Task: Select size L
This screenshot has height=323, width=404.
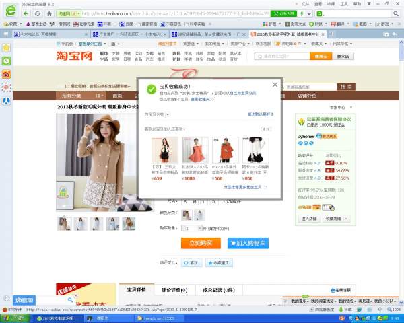Action: (x=203, y=202)
